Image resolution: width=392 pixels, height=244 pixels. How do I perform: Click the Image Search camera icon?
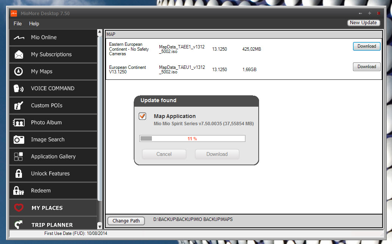[19, 140]
